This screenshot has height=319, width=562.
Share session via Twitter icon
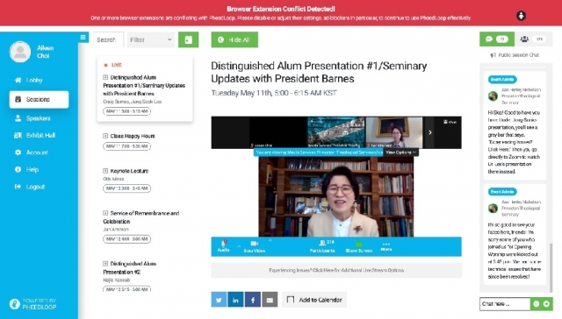pos(219,300)
